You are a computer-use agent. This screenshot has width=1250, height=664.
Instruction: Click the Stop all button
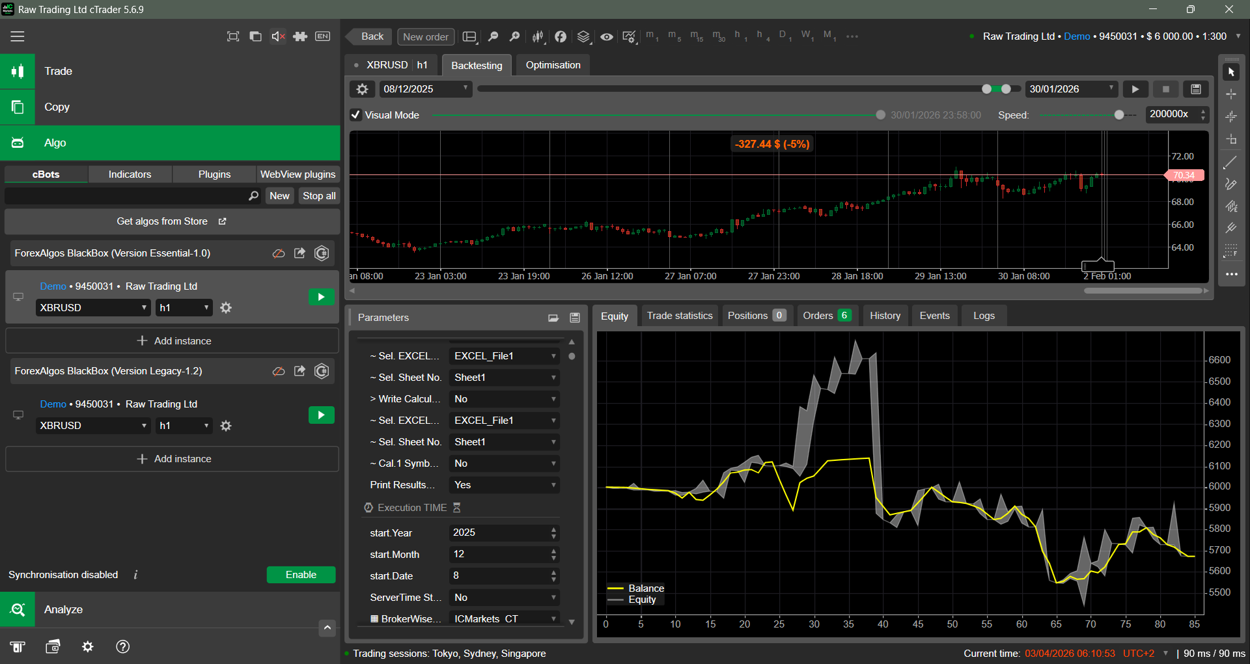pos(319,196)
